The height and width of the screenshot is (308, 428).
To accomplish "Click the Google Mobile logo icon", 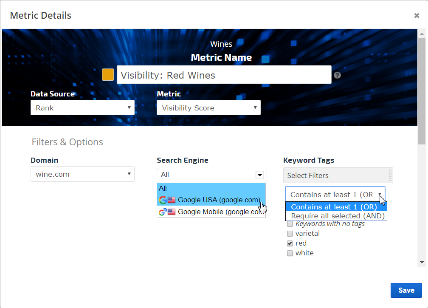I will [163, 212].
